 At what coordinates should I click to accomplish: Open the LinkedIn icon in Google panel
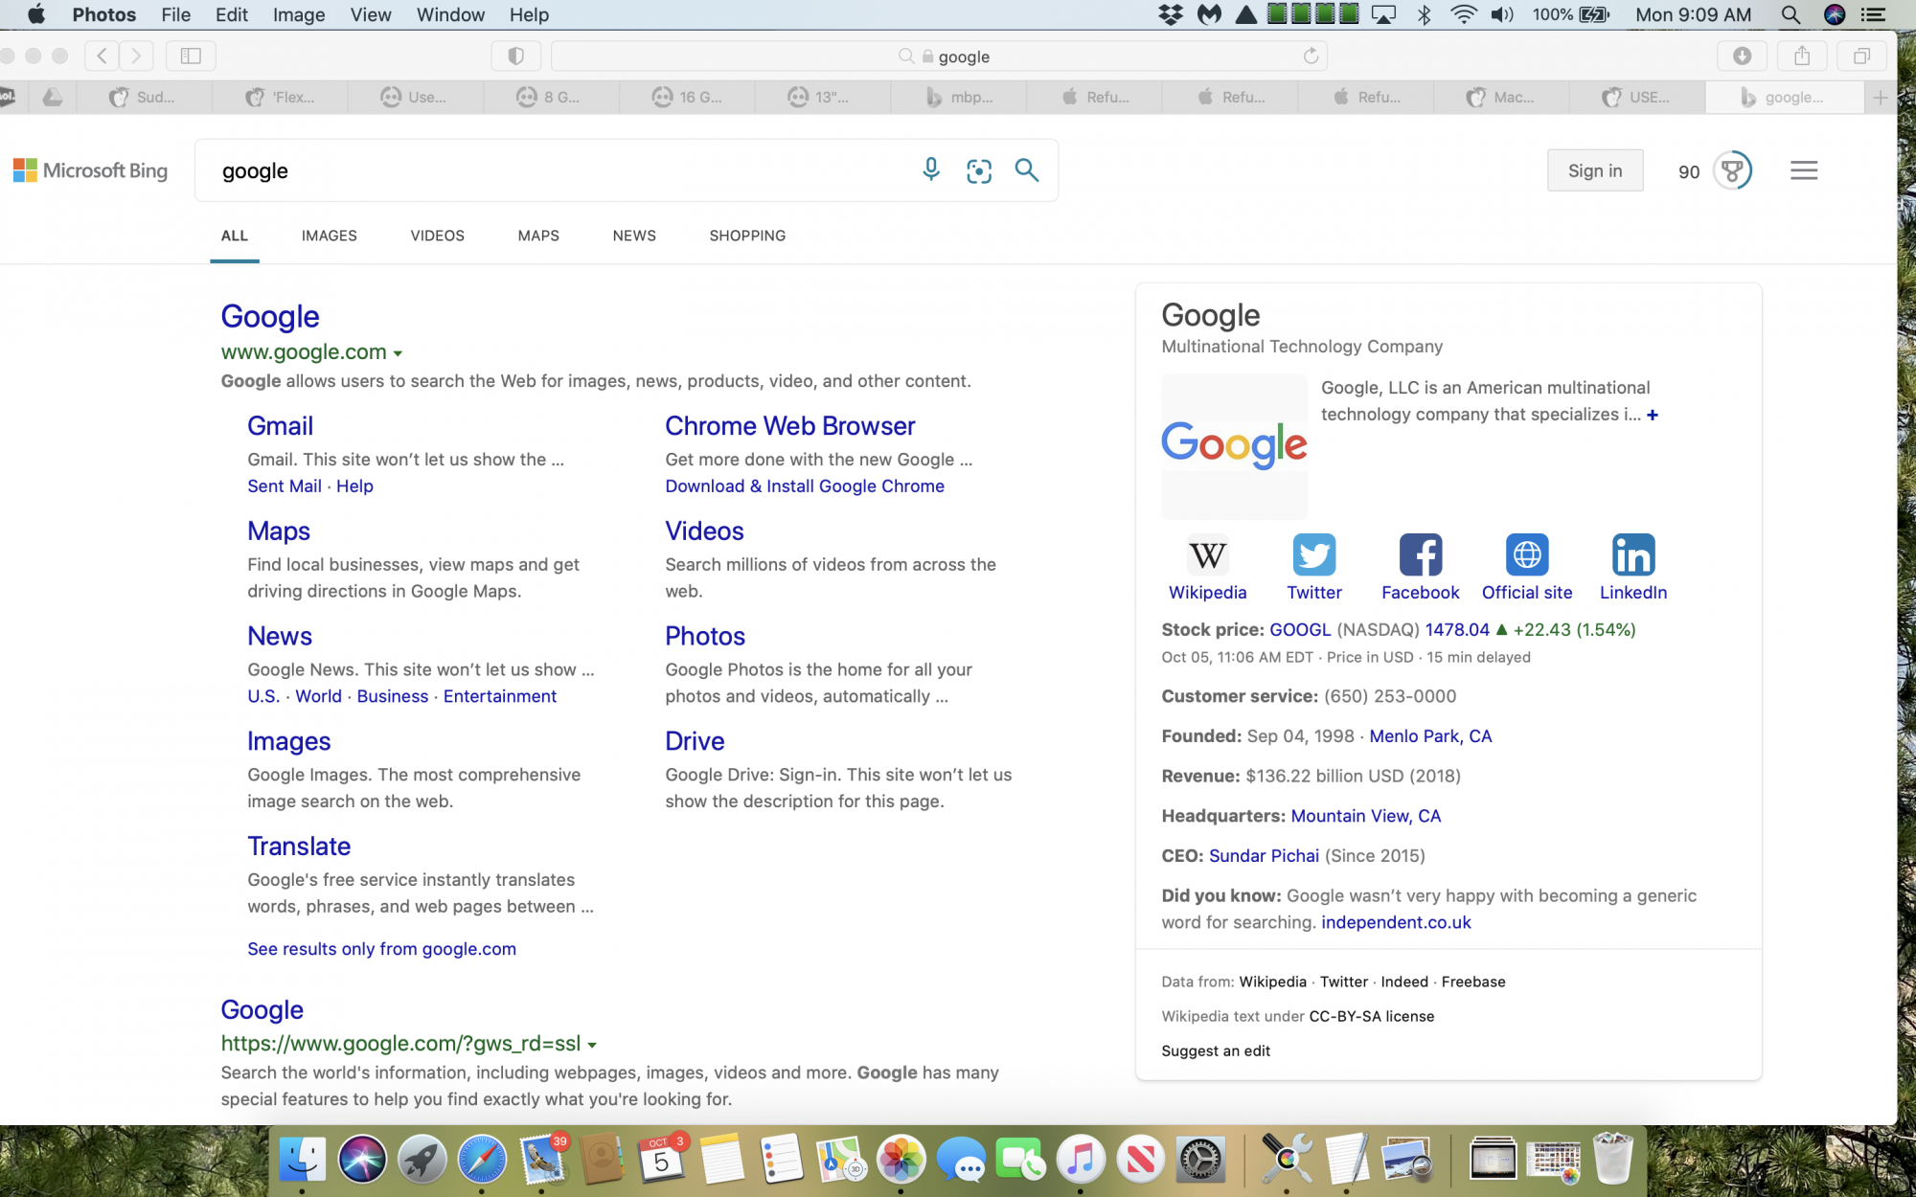pyautogui.click(x=1633, y=554)
